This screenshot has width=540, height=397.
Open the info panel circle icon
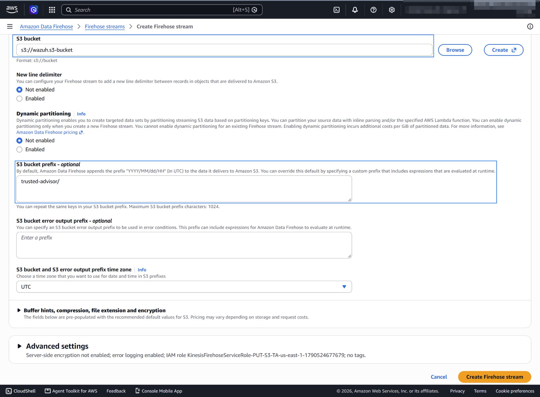pyautogui.click(x=530, y=26)
